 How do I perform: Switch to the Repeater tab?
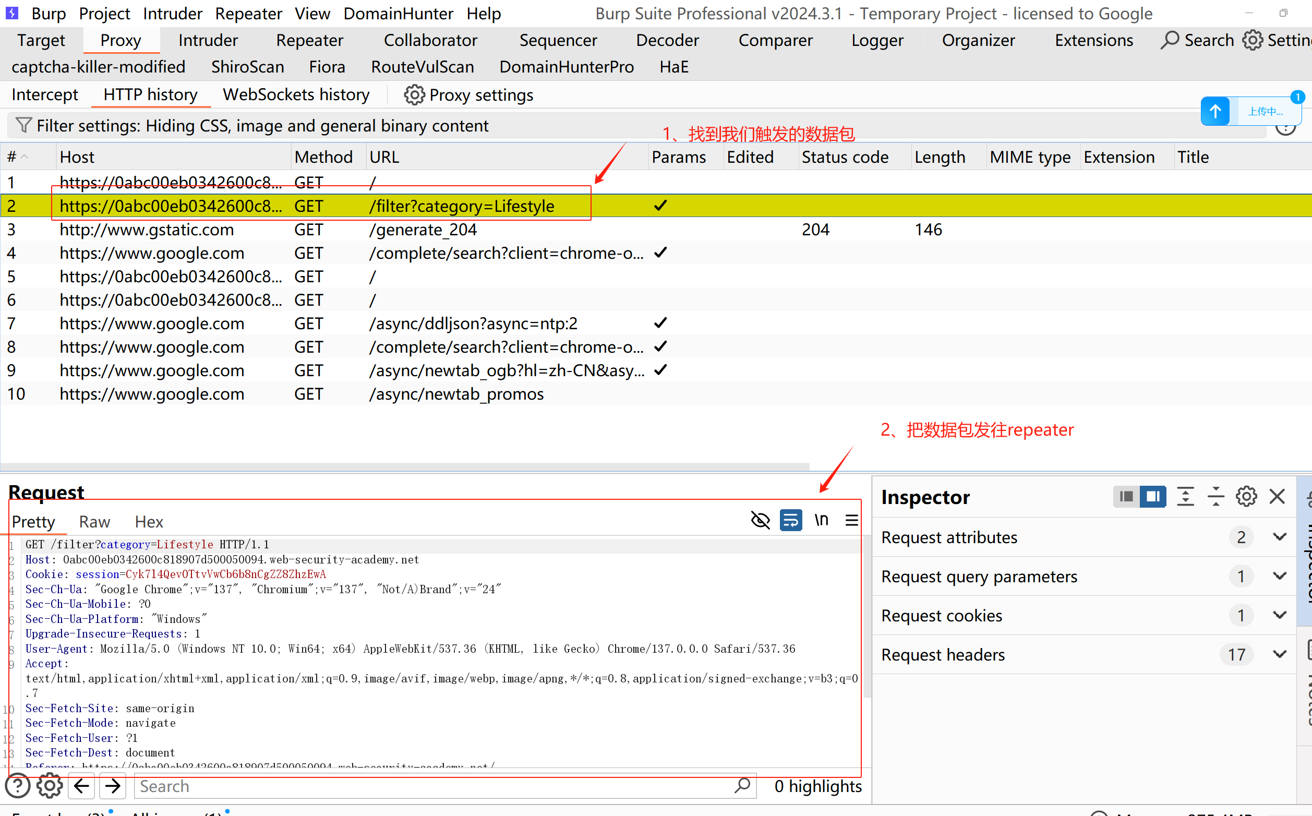click(x=309, y=41)
